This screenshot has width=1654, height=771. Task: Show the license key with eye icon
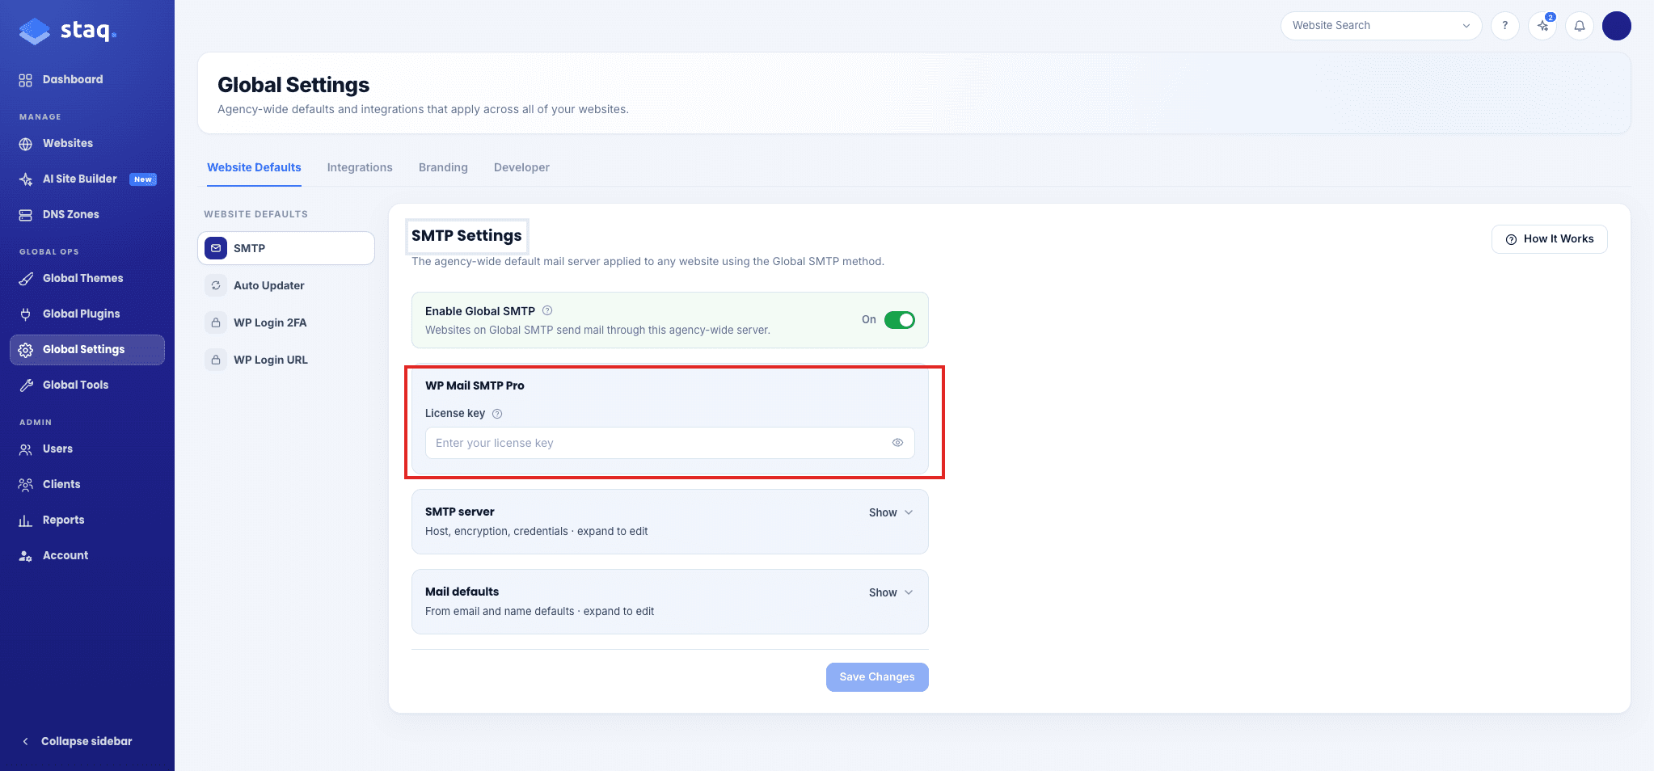point(897,443)
